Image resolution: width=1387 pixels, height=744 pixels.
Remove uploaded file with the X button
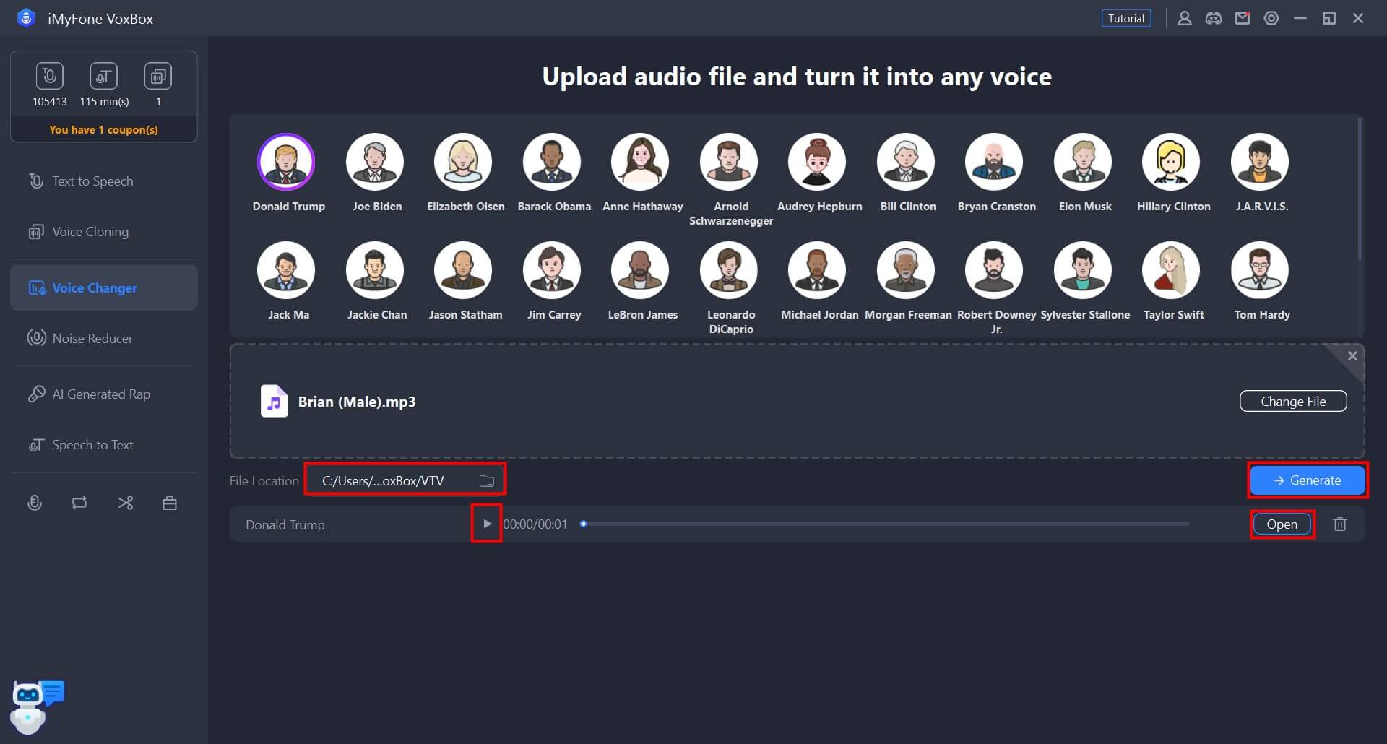point(1352,355)
